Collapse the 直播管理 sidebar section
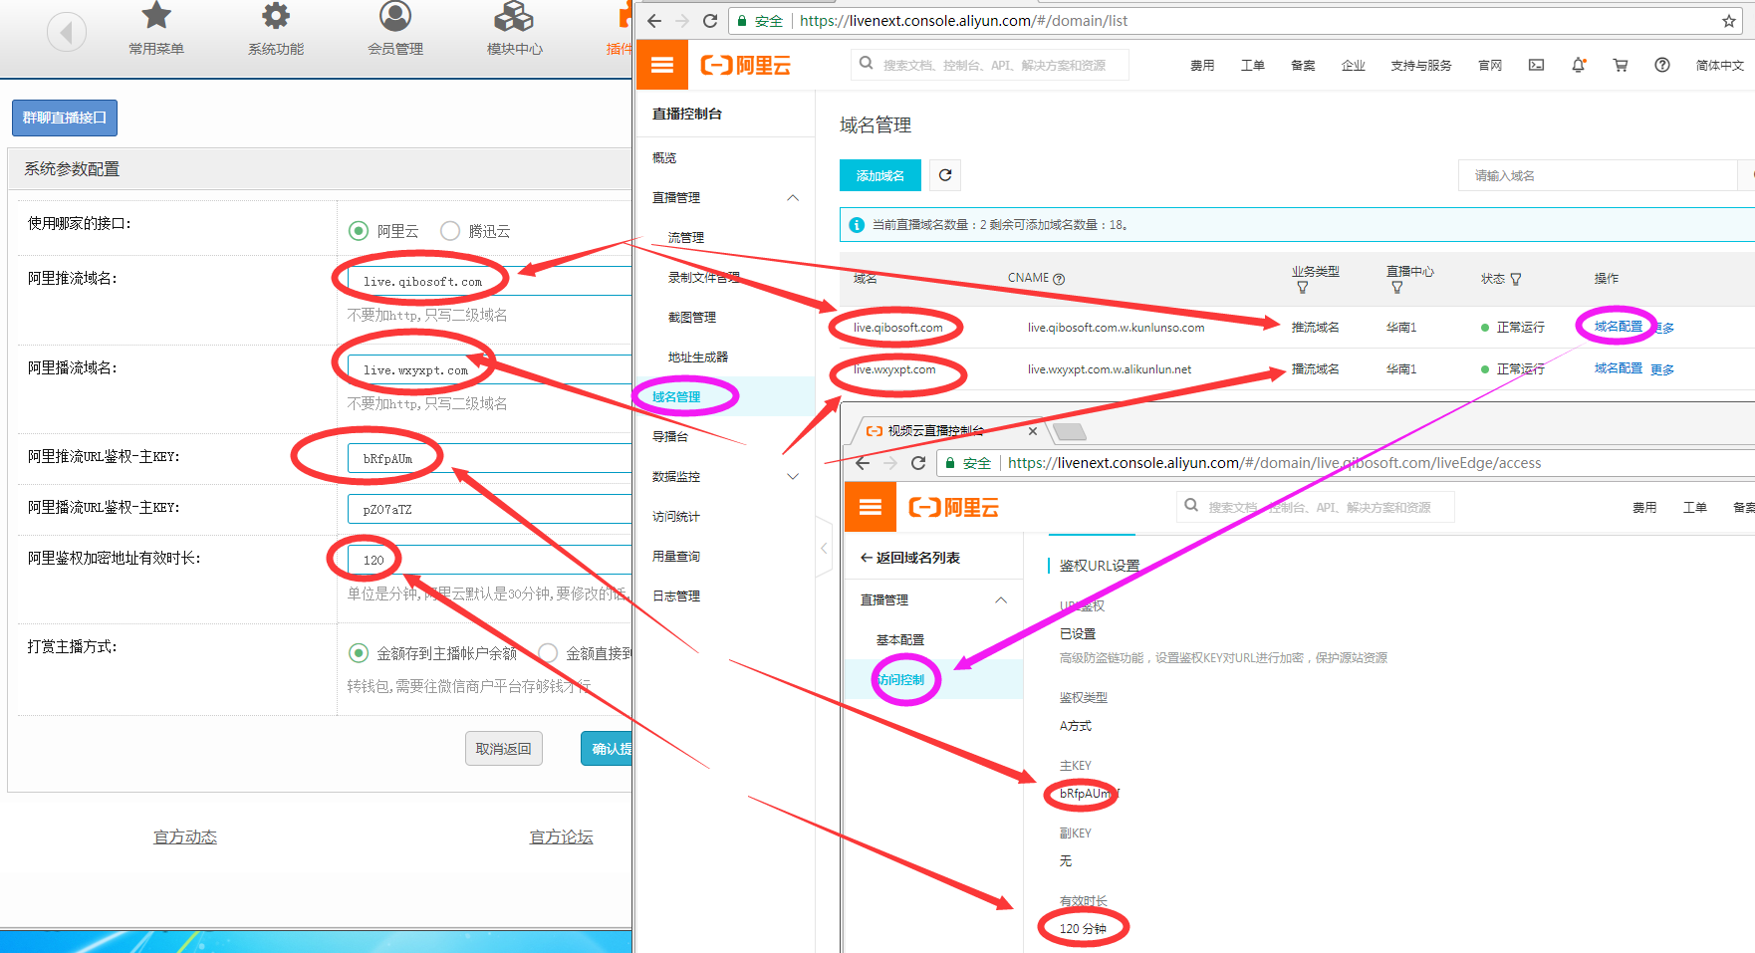 click(793, 198)
